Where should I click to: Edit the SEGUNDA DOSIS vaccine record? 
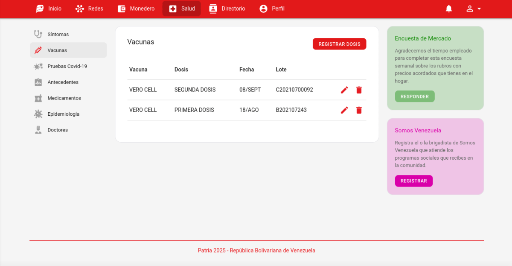pos(344,90)
